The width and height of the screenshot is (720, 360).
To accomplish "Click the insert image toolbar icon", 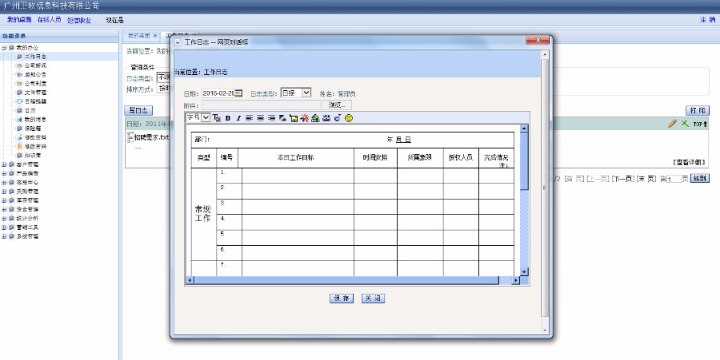I will click(294, 118).
